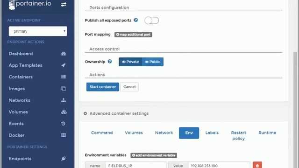Select the Env tab
The image size is (299, 168).
(189, 133)
